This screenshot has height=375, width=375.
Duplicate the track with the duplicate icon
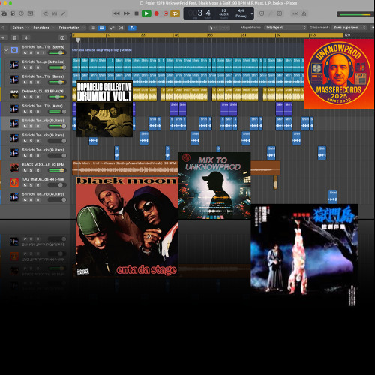pos(14,38)
